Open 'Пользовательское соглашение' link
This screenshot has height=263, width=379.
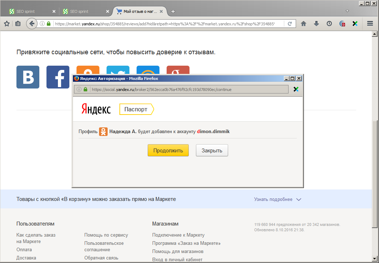(104, 246)
